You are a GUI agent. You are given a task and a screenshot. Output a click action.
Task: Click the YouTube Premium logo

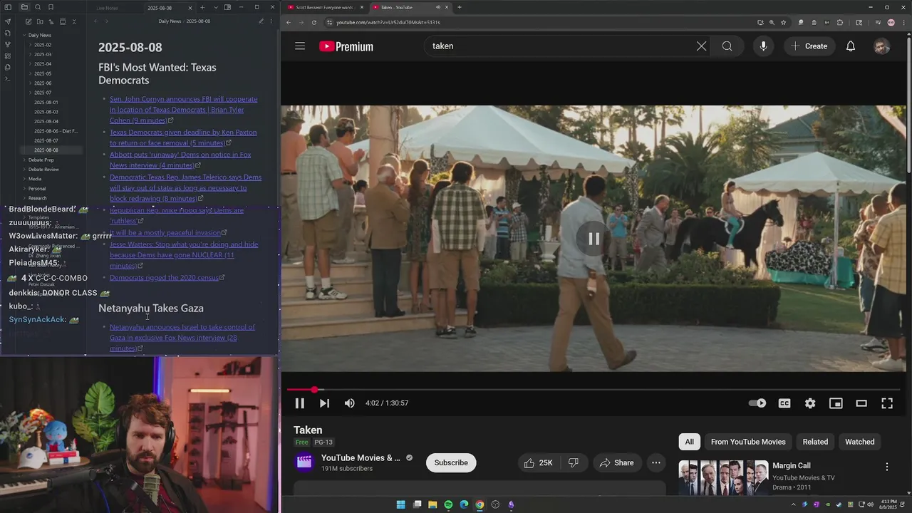[346, 46]
